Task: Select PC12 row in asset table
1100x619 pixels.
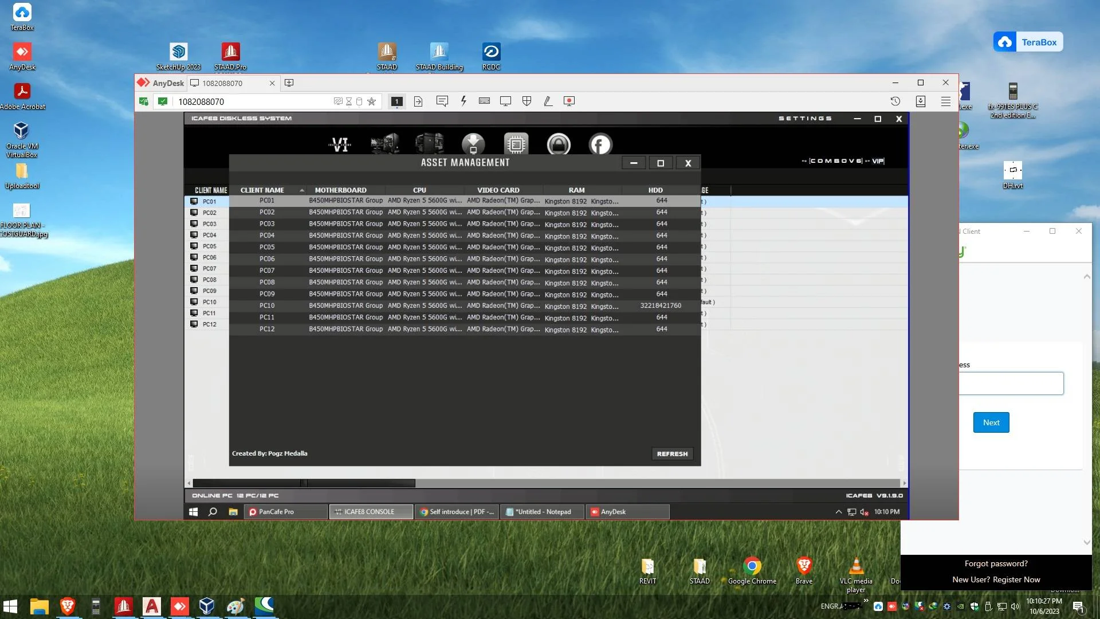Action: point(465,329)
